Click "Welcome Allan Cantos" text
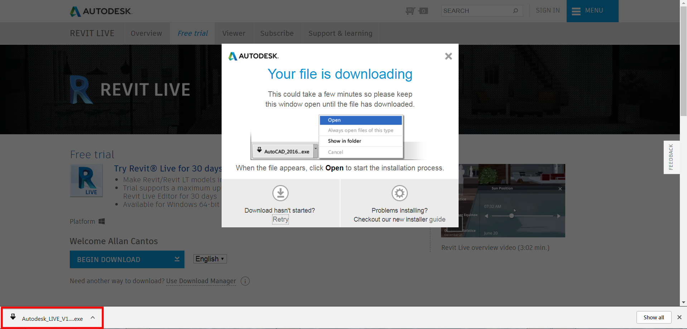Image resolution: width=687 pixels, height=329 pixels. coord(114,241)
